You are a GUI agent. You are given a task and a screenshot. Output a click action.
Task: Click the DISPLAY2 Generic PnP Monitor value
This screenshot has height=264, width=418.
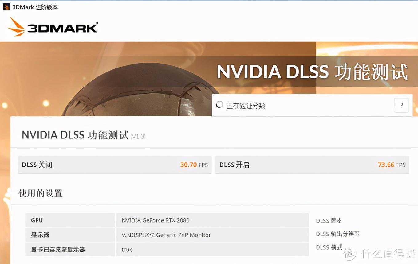click(x=166, y=235)
